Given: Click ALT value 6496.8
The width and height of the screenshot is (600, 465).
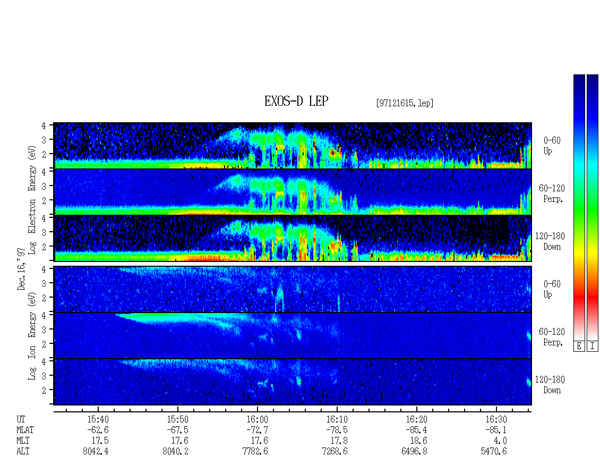Looking at the screenshot, I should [x=414, y=452].
